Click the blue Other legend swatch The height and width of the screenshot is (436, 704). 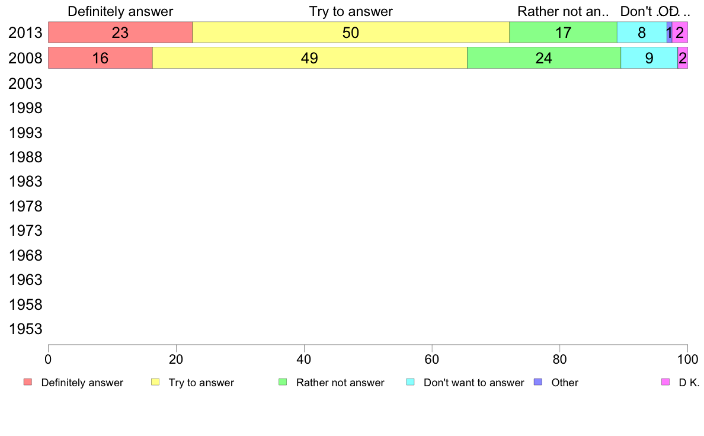coord(538,382)
